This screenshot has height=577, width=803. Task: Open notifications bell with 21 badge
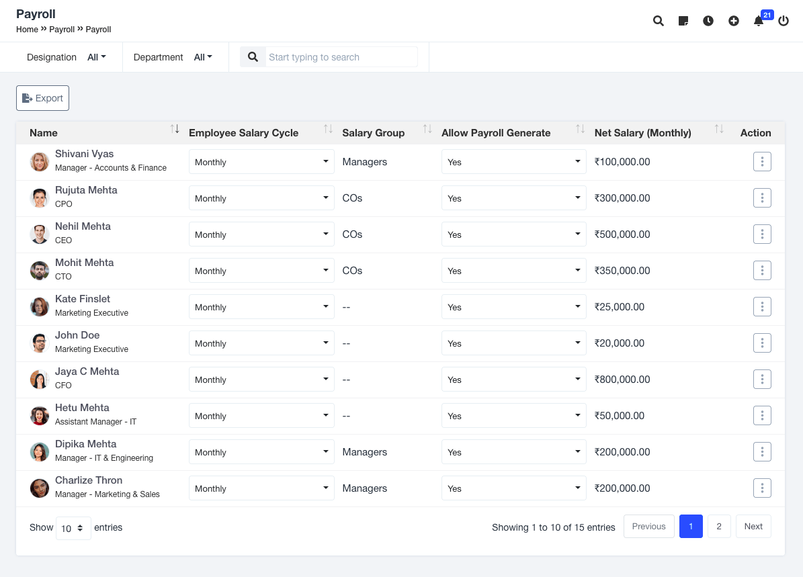tap(759, 21)
